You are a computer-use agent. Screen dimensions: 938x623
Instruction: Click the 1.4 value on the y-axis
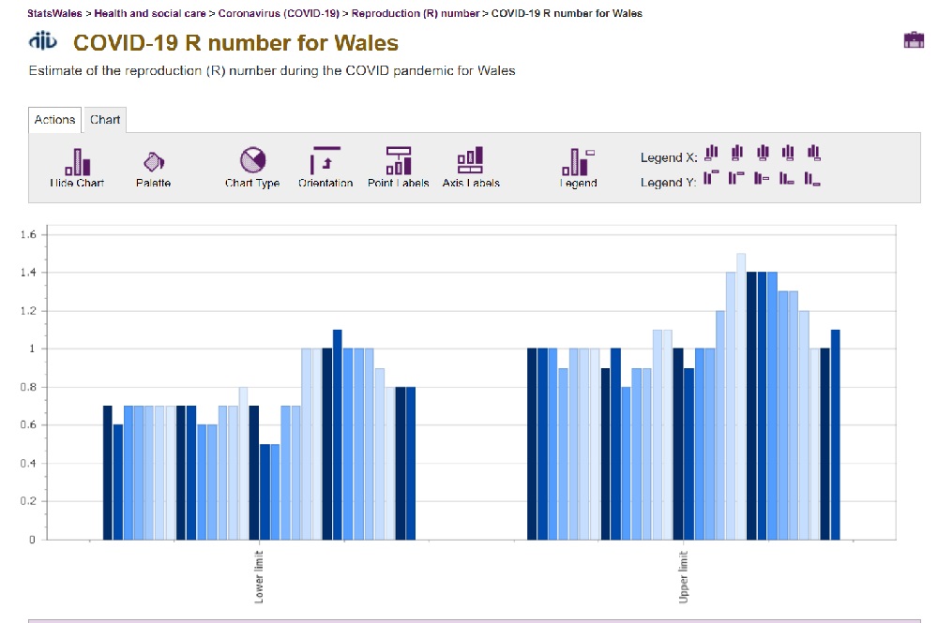coord(28,273)
